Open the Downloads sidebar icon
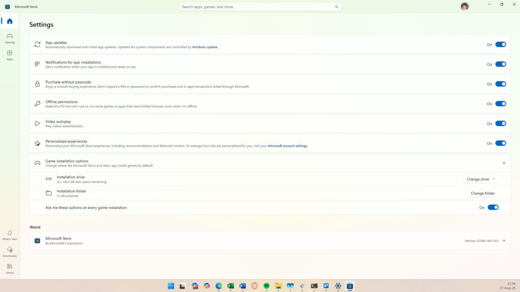Image resolution: width=520 pixels, height=292 pixels. pyautogui.click(x=10, y=251)
